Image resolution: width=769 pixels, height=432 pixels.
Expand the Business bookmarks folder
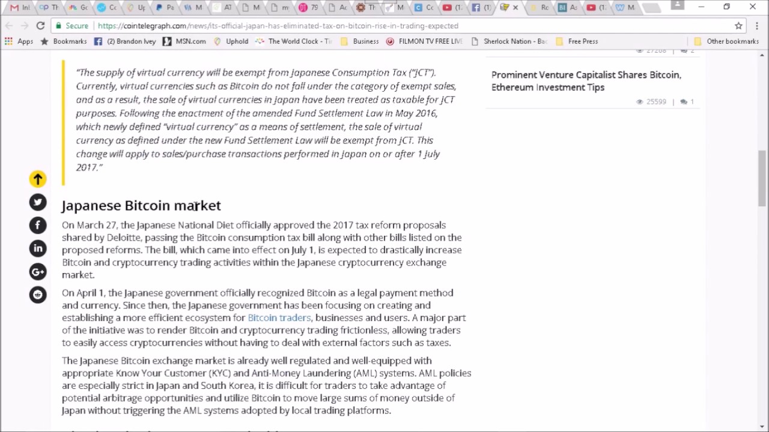click(359, 41)
